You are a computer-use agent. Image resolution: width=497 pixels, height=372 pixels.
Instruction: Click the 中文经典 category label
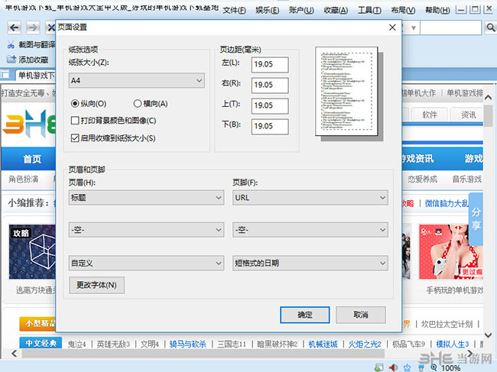41,343
